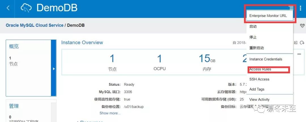Refresh the instance overview with the circular arrow

(302, 43)
